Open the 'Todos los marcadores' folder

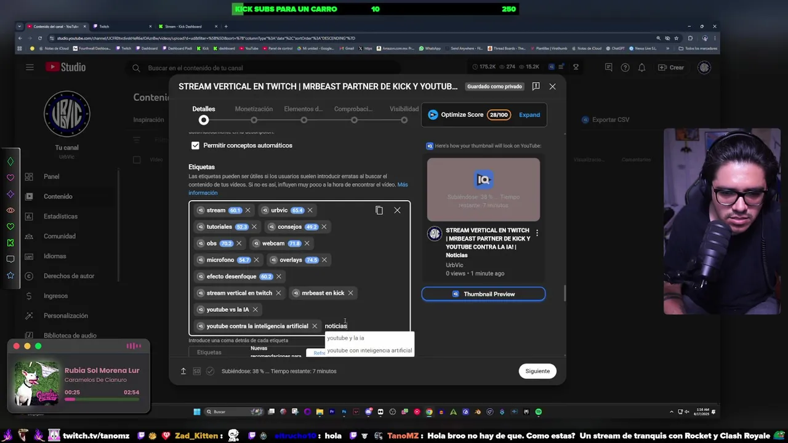tap(698, 48)
